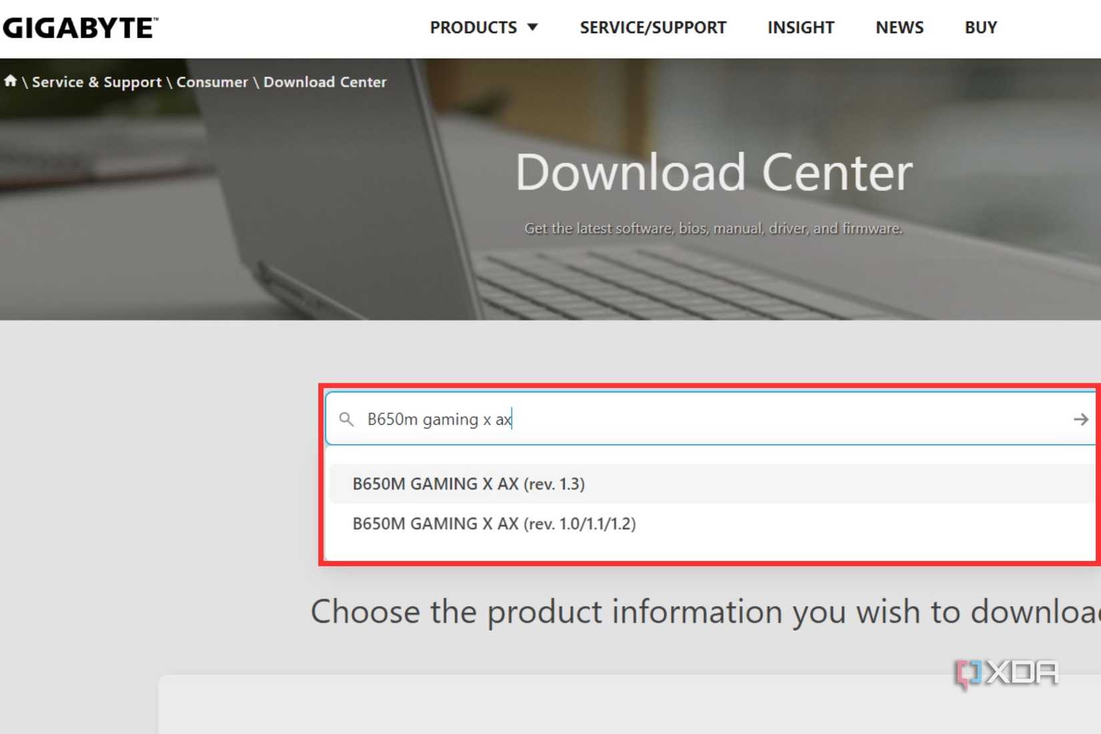This screenshot has height=734, width=1101.
Task: Focus the product search input field
Action: [x=711, y=419]
